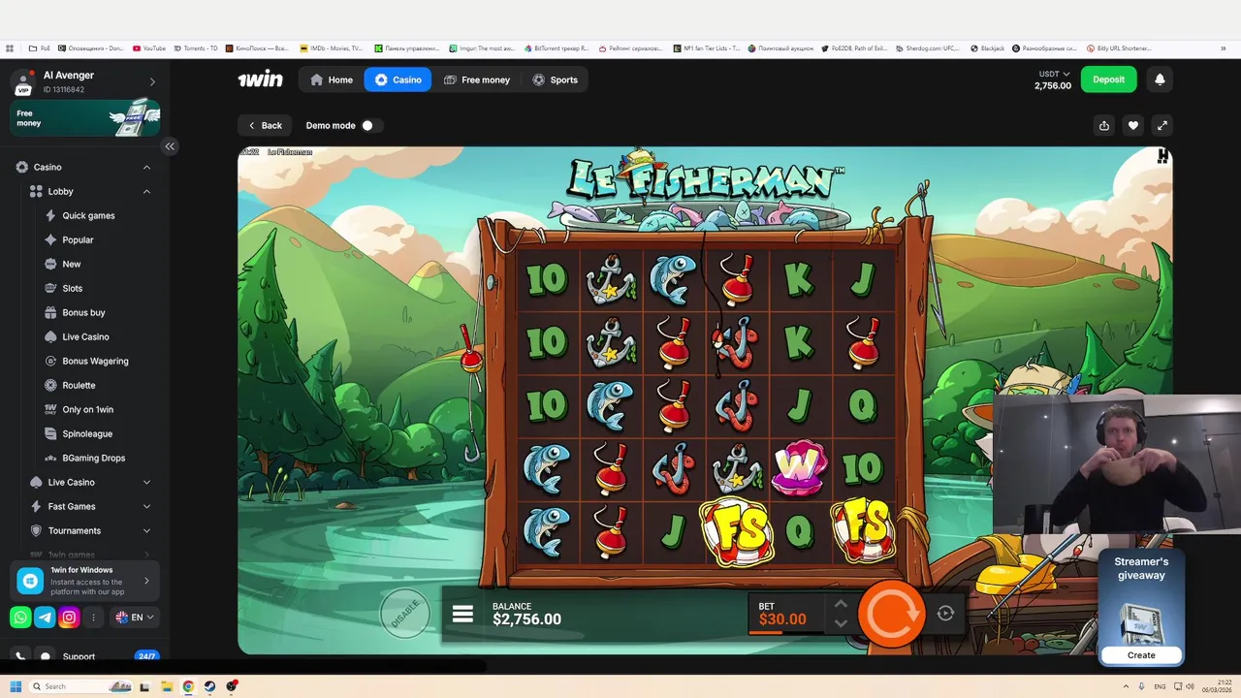The width and height of the screenshot is (1241, 698).
Task: Open Popular games category
Action: (78, 239)
